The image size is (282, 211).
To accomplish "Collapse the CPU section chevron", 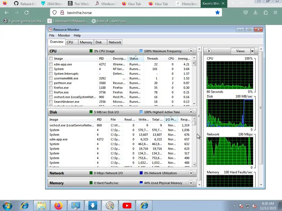I will click(x=191, y=51).
